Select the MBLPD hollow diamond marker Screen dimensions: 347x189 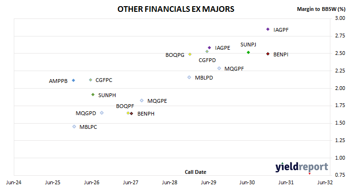click(189, 77)
